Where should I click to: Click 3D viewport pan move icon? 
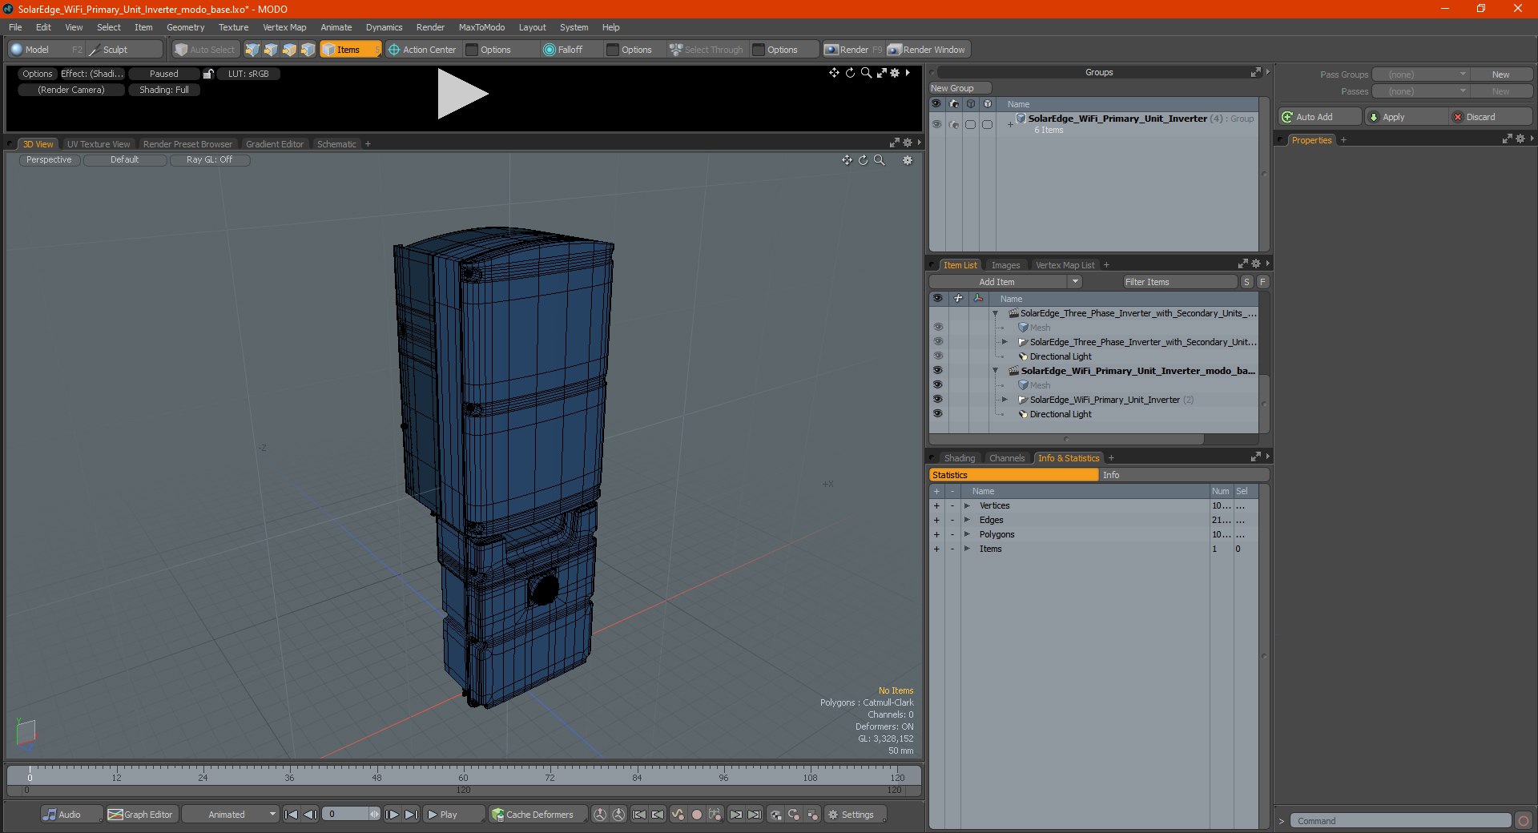[847, 160]
